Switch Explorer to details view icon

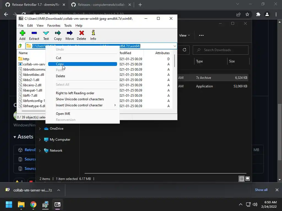242,179
